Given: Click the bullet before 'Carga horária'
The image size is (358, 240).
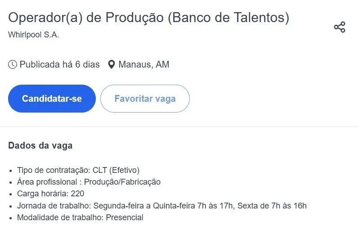Looking at the screenshot, I should [11, 195].
